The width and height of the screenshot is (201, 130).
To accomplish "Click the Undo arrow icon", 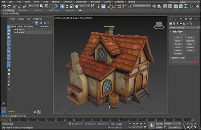I will click(x=4, y=6).
